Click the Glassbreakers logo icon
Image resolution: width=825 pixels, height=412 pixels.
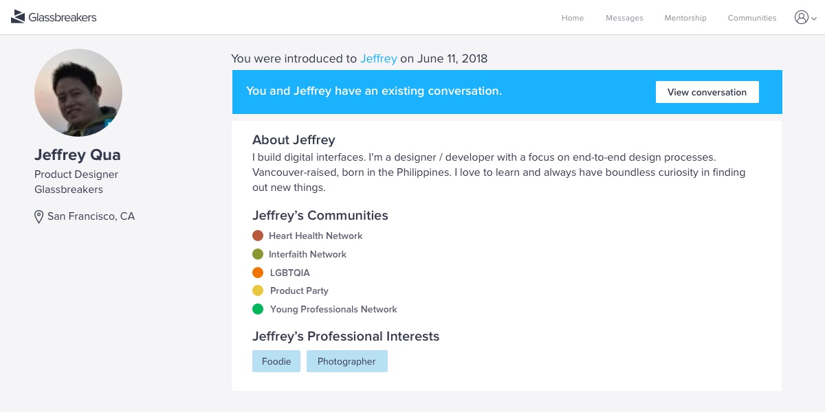[18, 17]
